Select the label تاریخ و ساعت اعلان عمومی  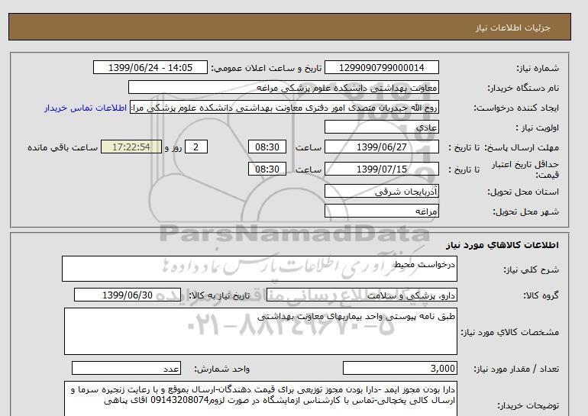click(267, 68)
